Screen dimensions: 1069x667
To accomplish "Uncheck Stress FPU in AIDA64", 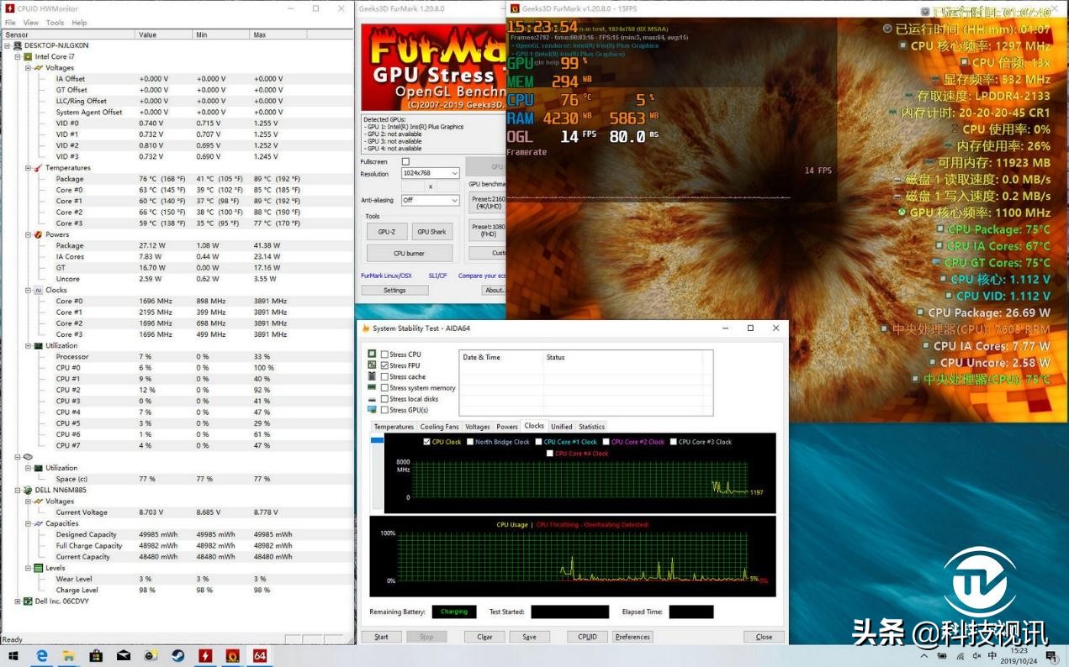I will (x=384, y=365).
